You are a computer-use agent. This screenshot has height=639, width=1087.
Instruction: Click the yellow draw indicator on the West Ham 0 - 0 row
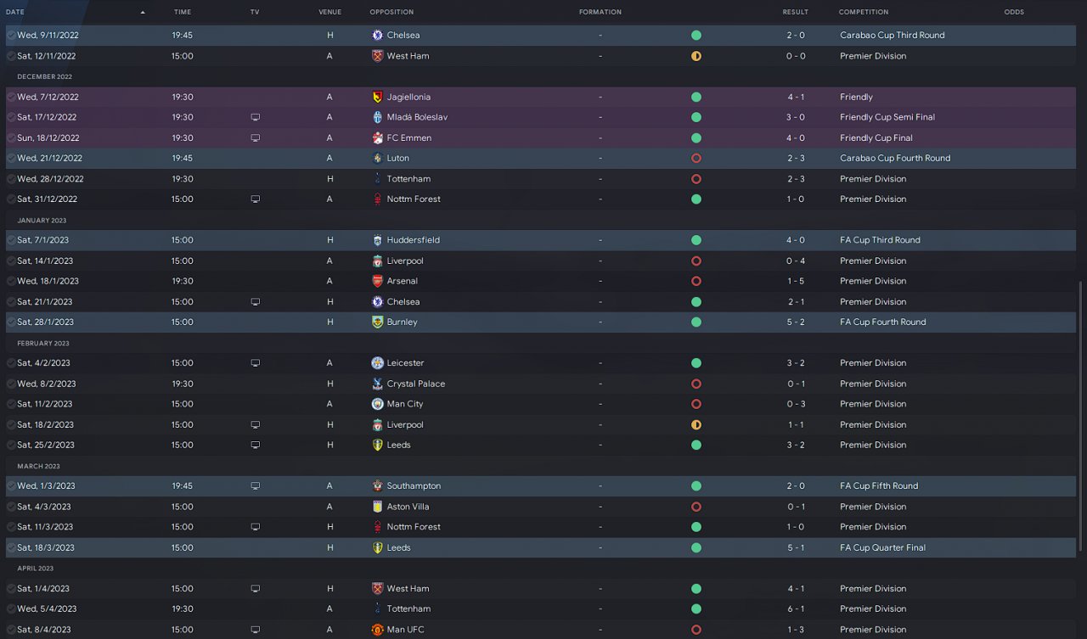point(696,56)
